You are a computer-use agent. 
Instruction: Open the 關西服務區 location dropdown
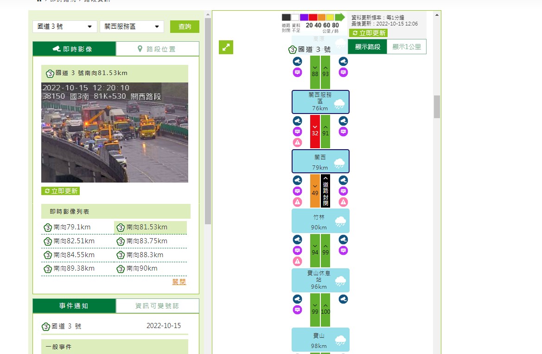(x=131, y=26)
